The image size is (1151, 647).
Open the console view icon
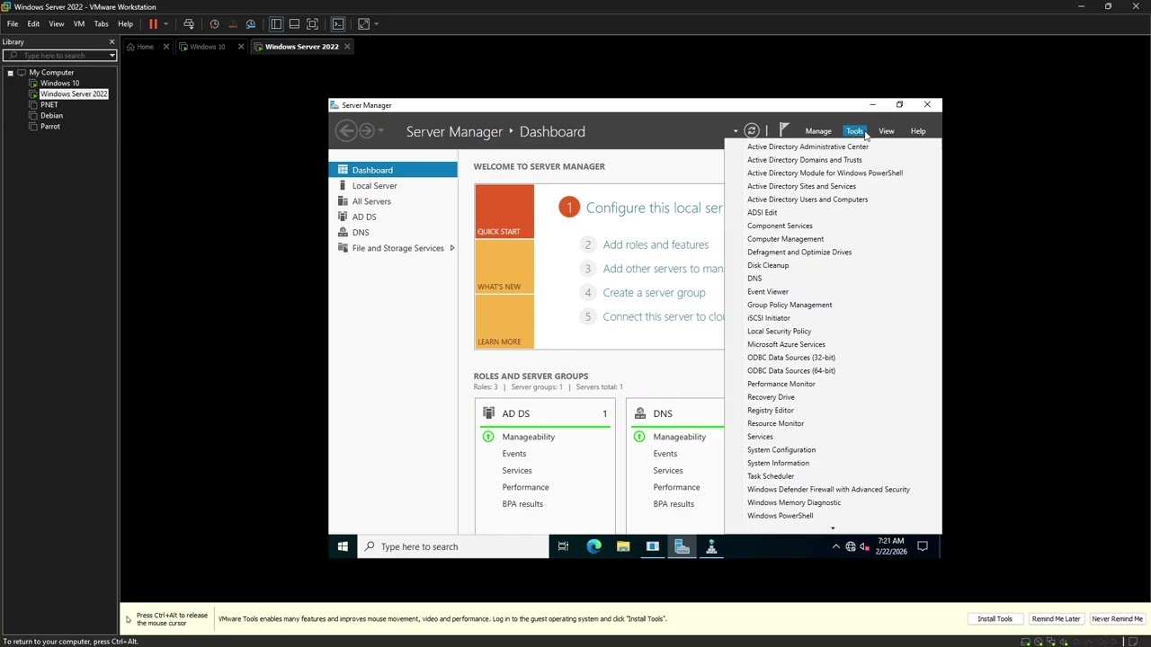click(x=338, y=24)
